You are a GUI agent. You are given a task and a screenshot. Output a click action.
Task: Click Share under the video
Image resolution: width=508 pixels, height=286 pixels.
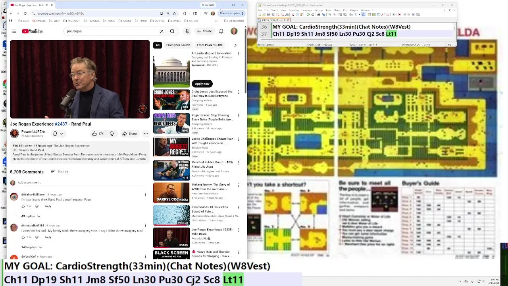tap(129, 133)
